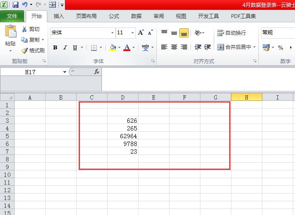The height and width of the screenshot is (215, 295).
Task: Select row 5 header
Action: pyautogui.click(x=7, y=136)
